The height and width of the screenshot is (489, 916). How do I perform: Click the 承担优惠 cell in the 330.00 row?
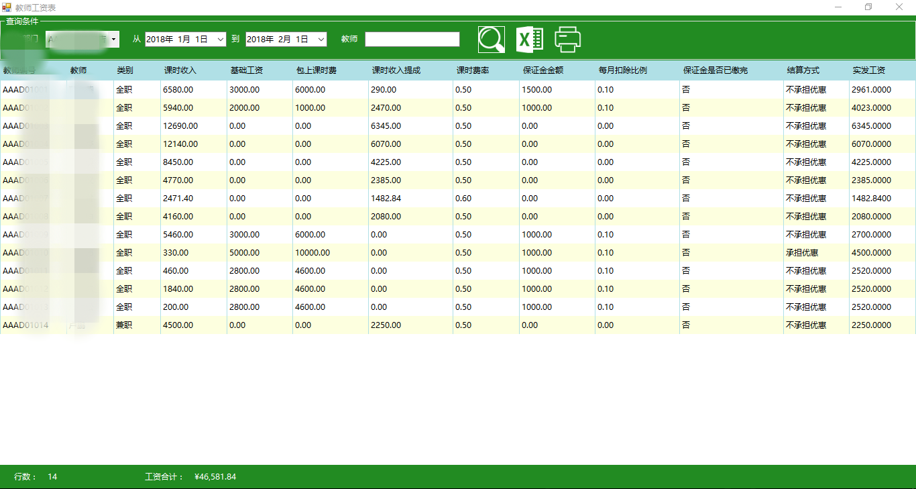[x=816, y=253]
